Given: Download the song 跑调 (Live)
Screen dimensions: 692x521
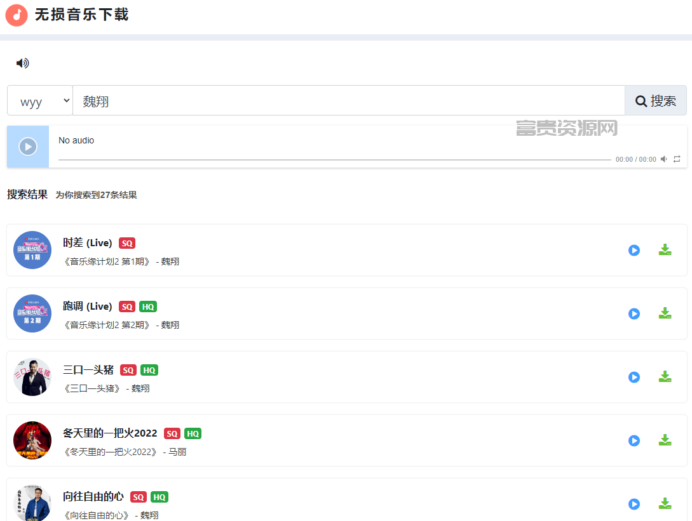Looking at the screenshot, I should [x=665, y=313].
